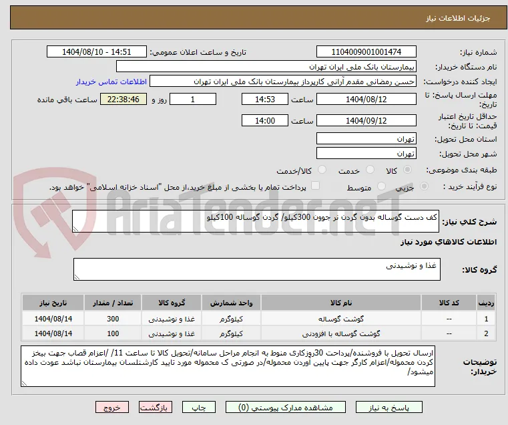Open مشاهده مدارک پیوستی (0) button
Image resolution: width=508 pixels, height=425 pixels.
[286, 408]
